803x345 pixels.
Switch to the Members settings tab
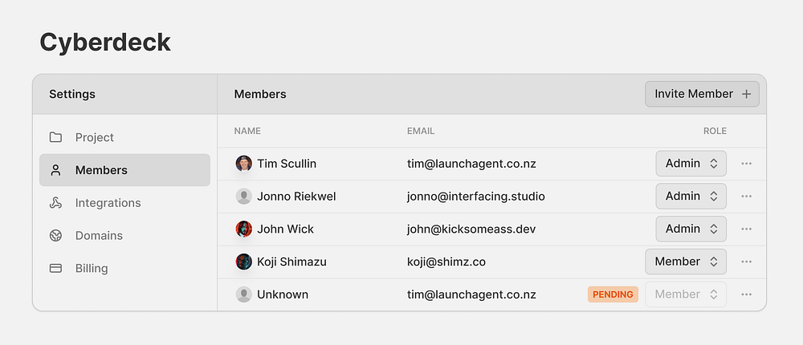124,170
